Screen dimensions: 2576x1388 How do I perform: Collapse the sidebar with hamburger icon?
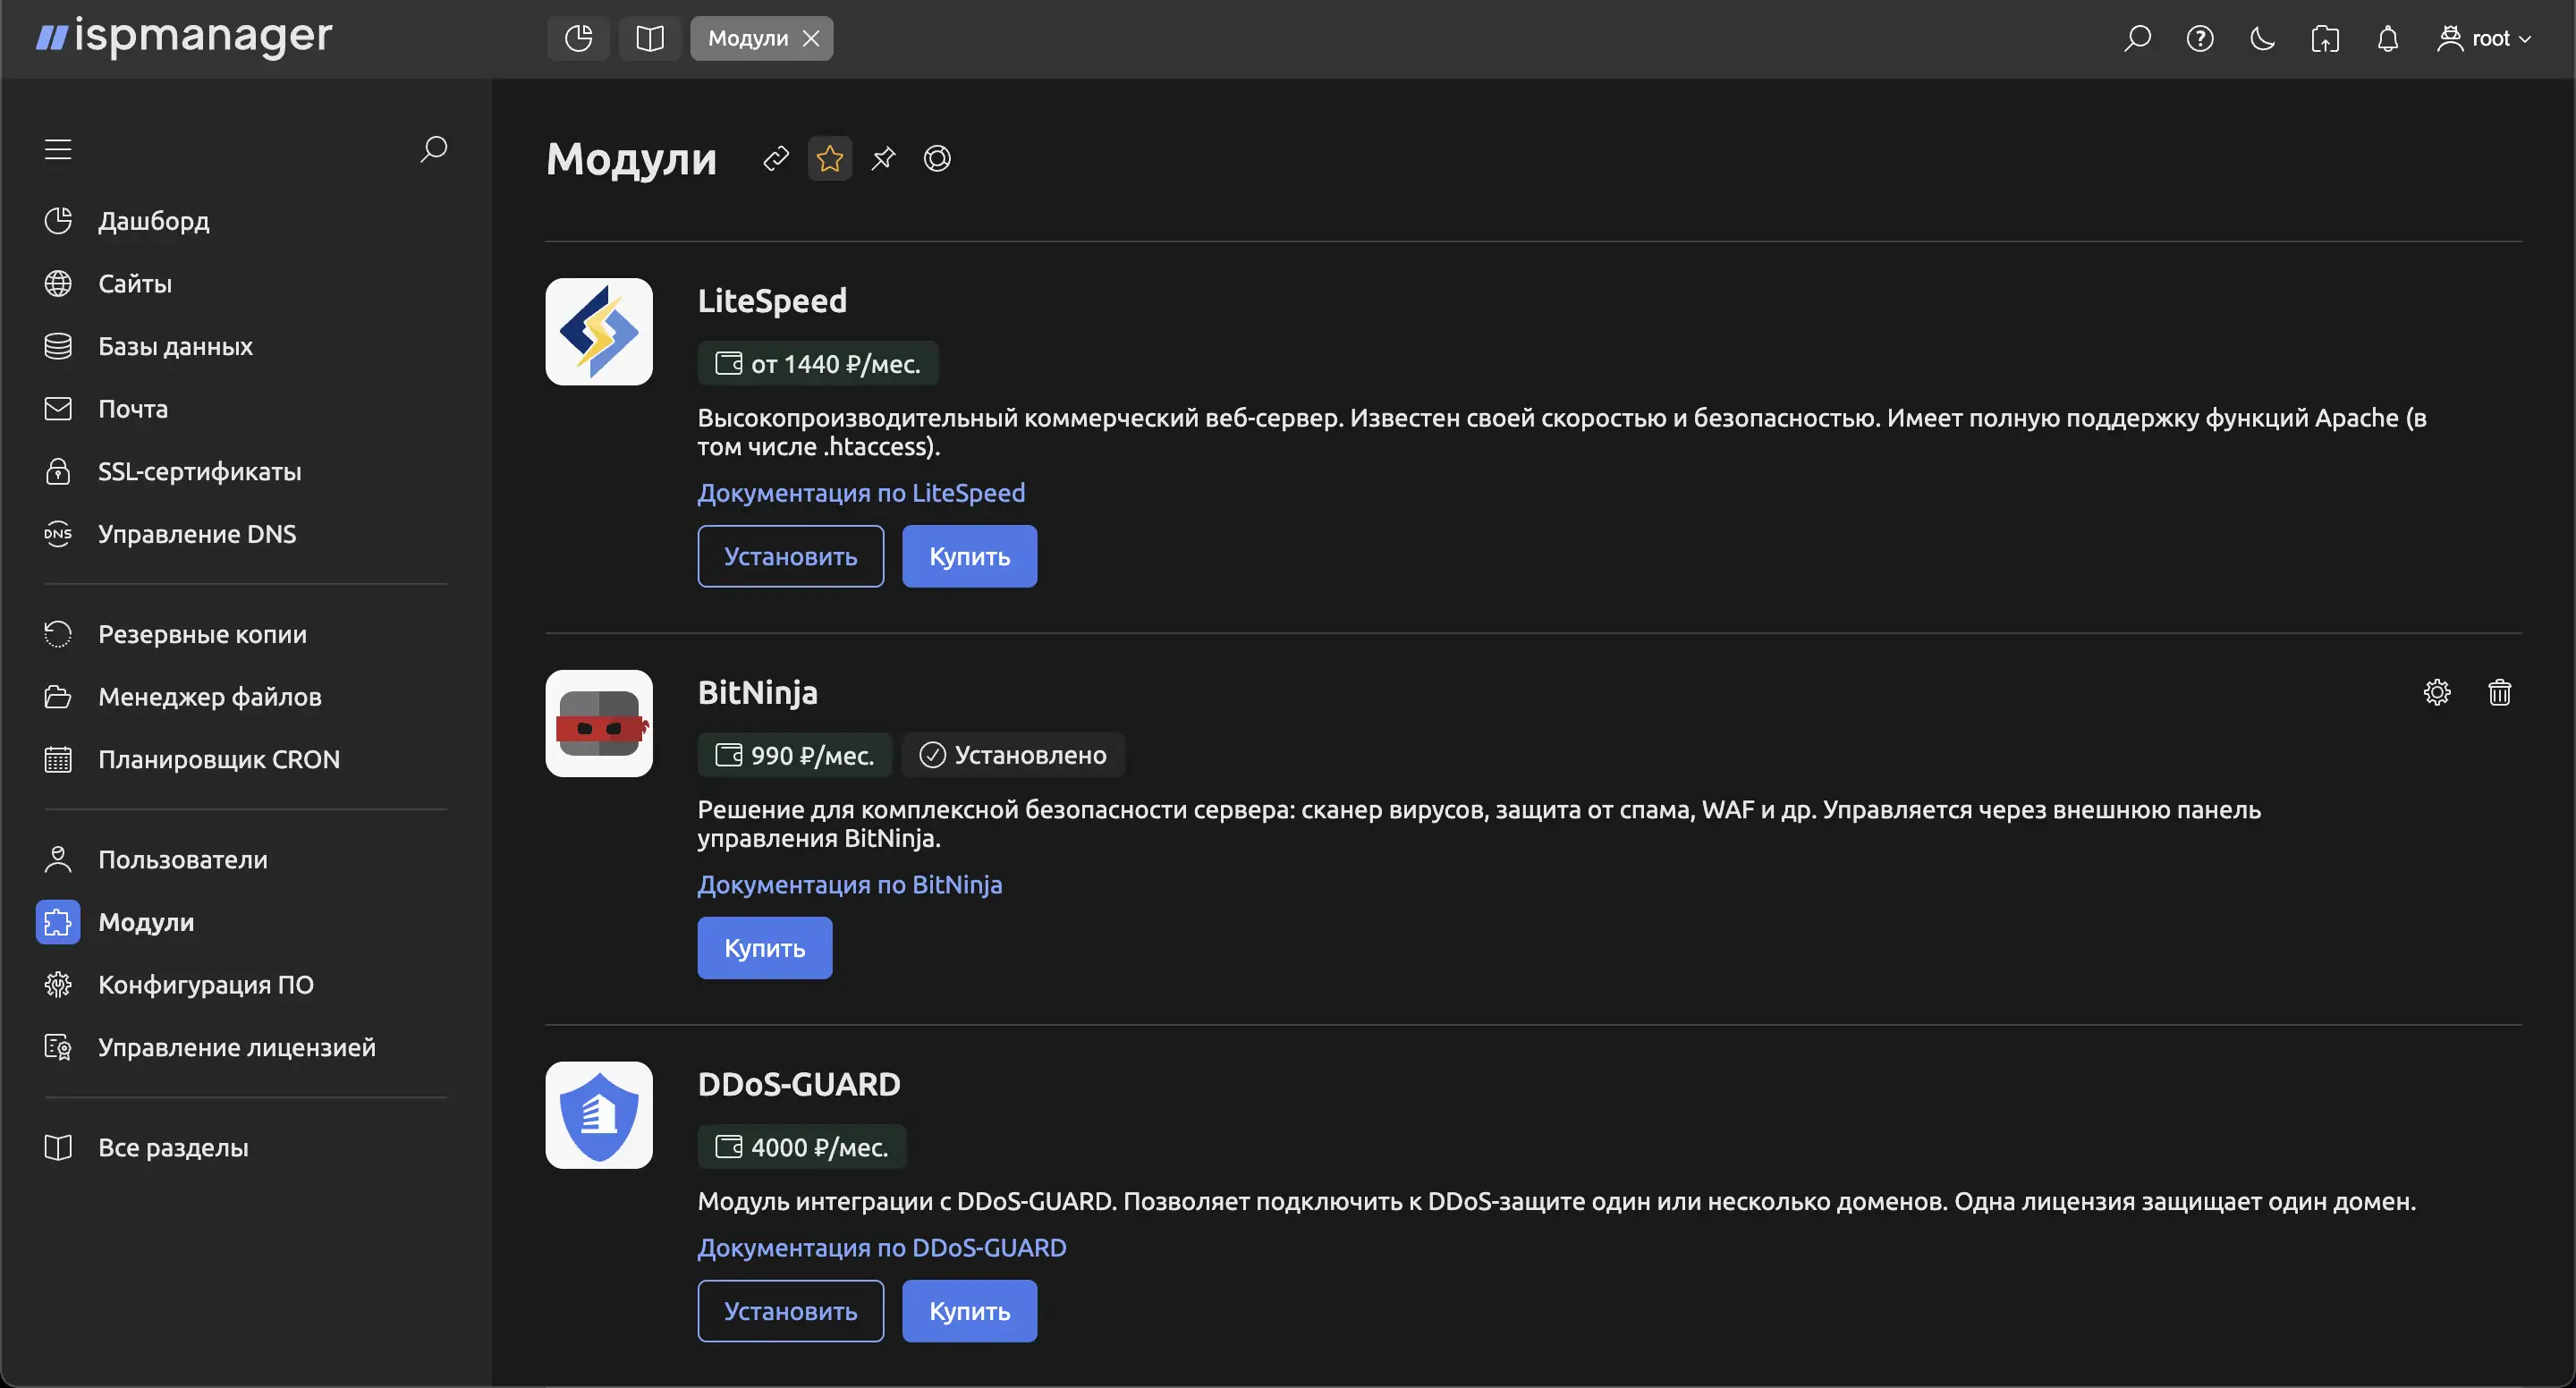click(58, 149)
